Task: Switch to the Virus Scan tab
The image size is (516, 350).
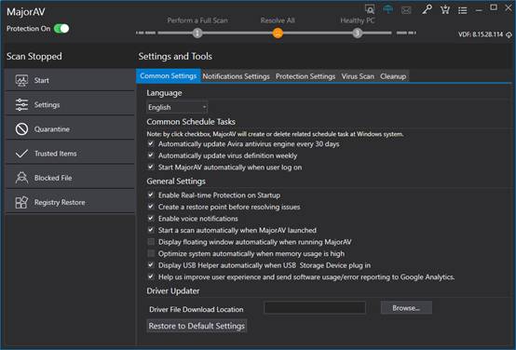Action: (x=358, y=76)
